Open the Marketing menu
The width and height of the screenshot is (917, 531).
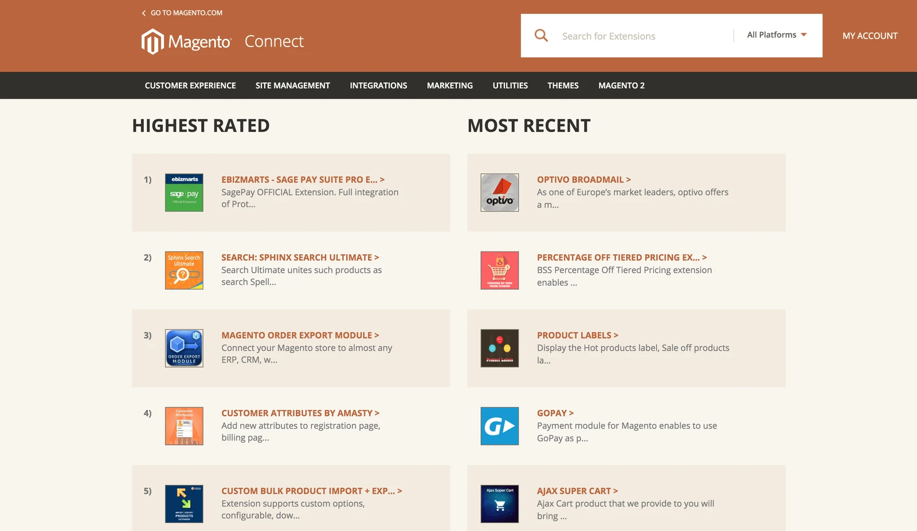450,85
